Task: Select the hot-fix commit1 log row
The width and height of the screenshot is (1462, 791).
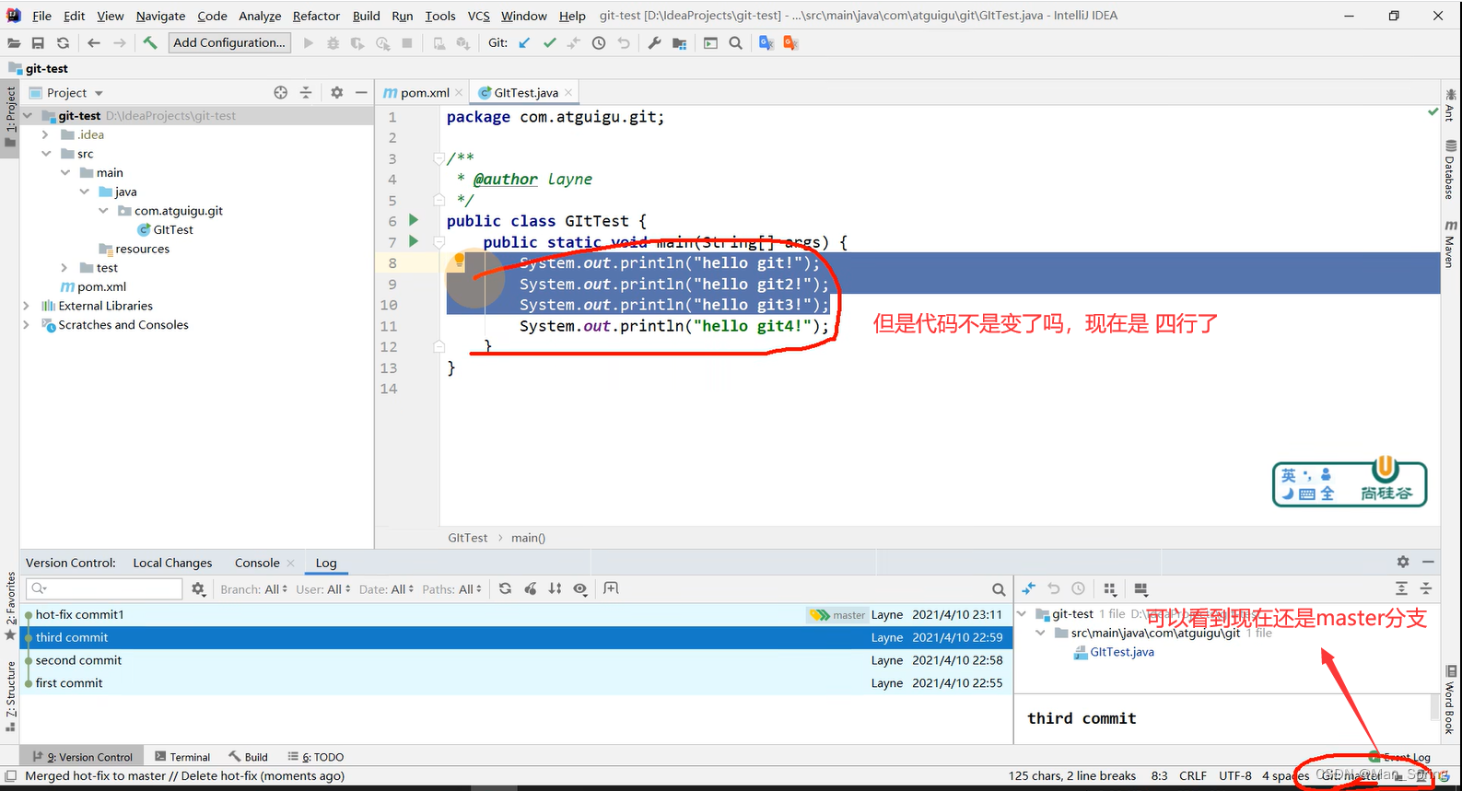Action: 517,614
